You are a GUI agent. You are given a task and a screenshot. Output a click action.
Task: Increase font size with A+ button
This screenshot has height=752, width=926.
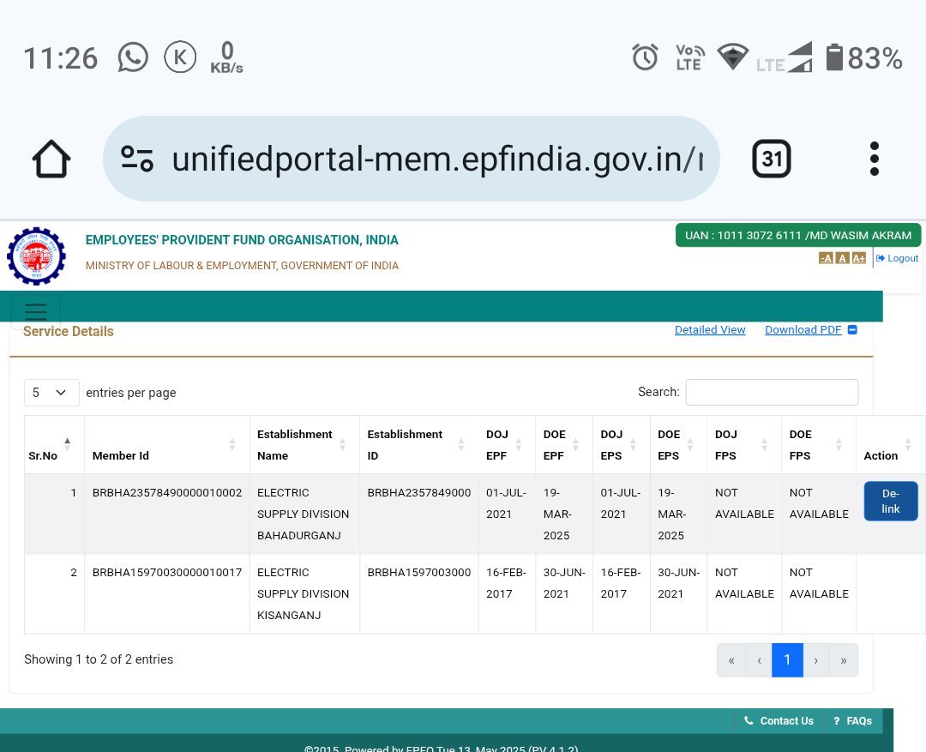[858, 258]
